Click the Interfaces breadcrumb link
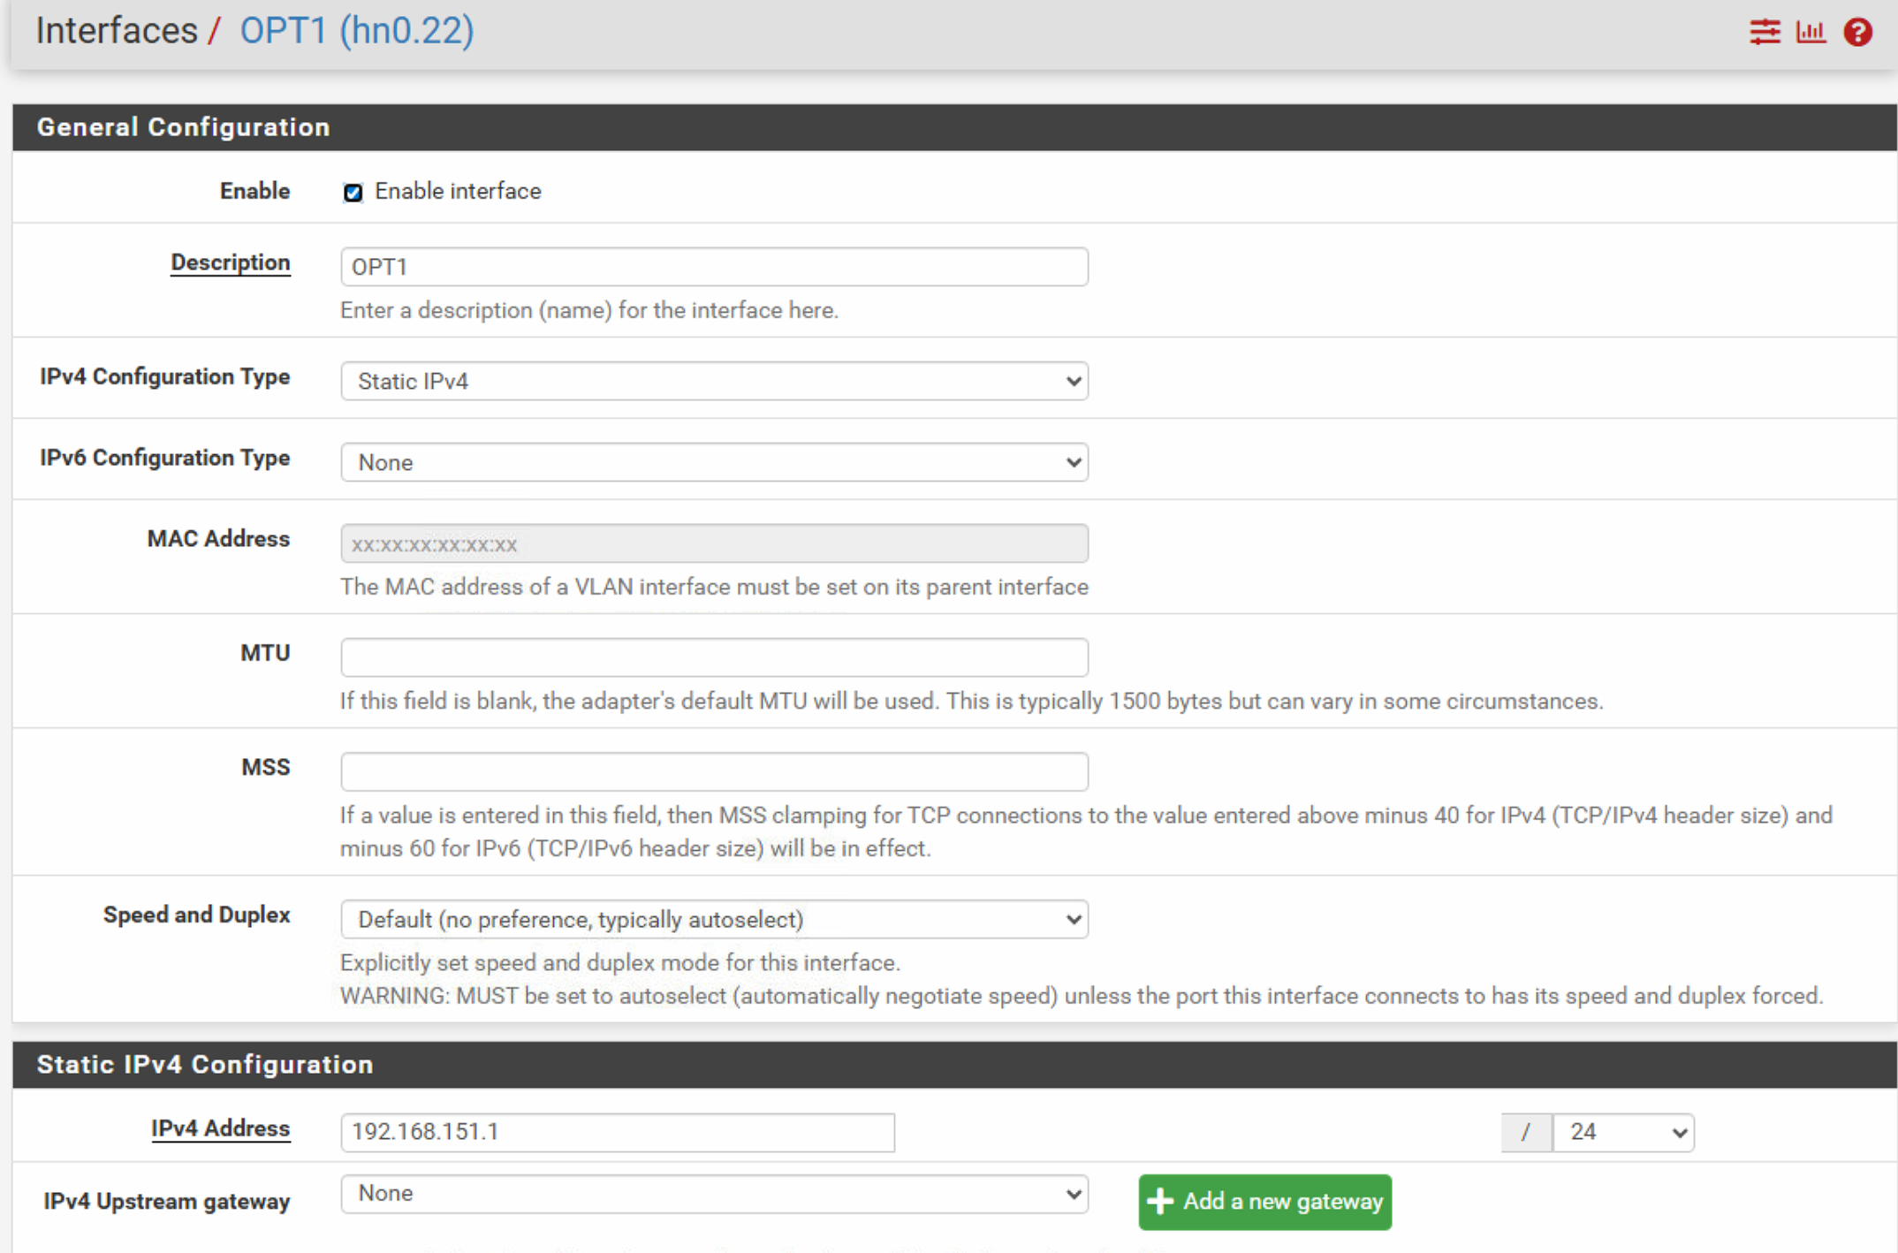 117,31
